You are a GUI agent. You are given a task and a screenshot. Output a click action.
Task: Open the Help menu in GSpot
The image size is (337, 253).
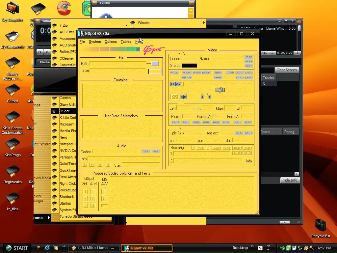point(138,42)
